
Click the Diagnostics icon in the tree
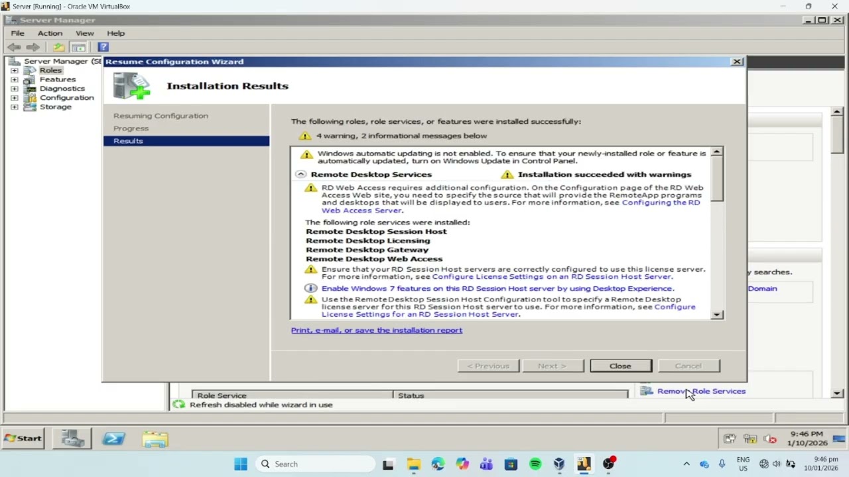30,89
